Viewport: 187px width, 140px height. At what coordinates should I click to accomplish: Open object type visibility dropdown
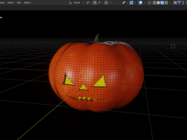pyautogui.click(x=125, y=3)
